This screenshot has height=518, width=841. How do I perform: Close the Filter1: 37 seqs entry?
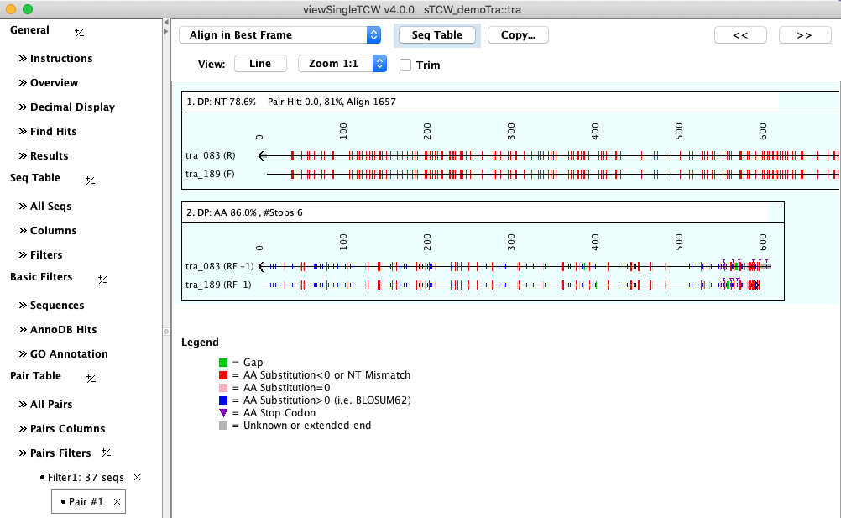pyautogui.click(x=138, y=478)
